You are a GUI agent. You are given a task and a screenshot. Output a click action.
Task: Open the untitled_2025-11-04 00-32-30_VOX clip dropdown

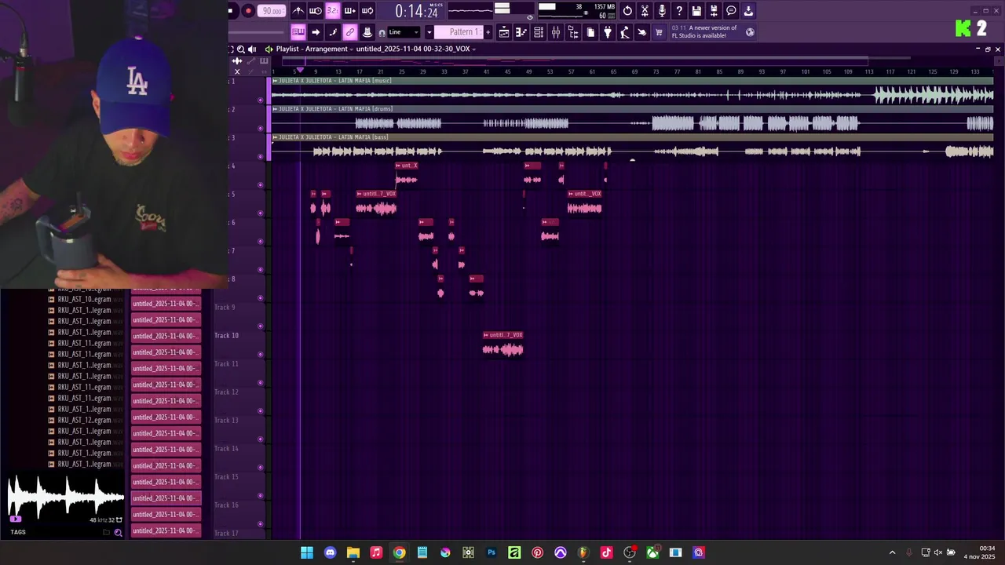coord(415,49)
